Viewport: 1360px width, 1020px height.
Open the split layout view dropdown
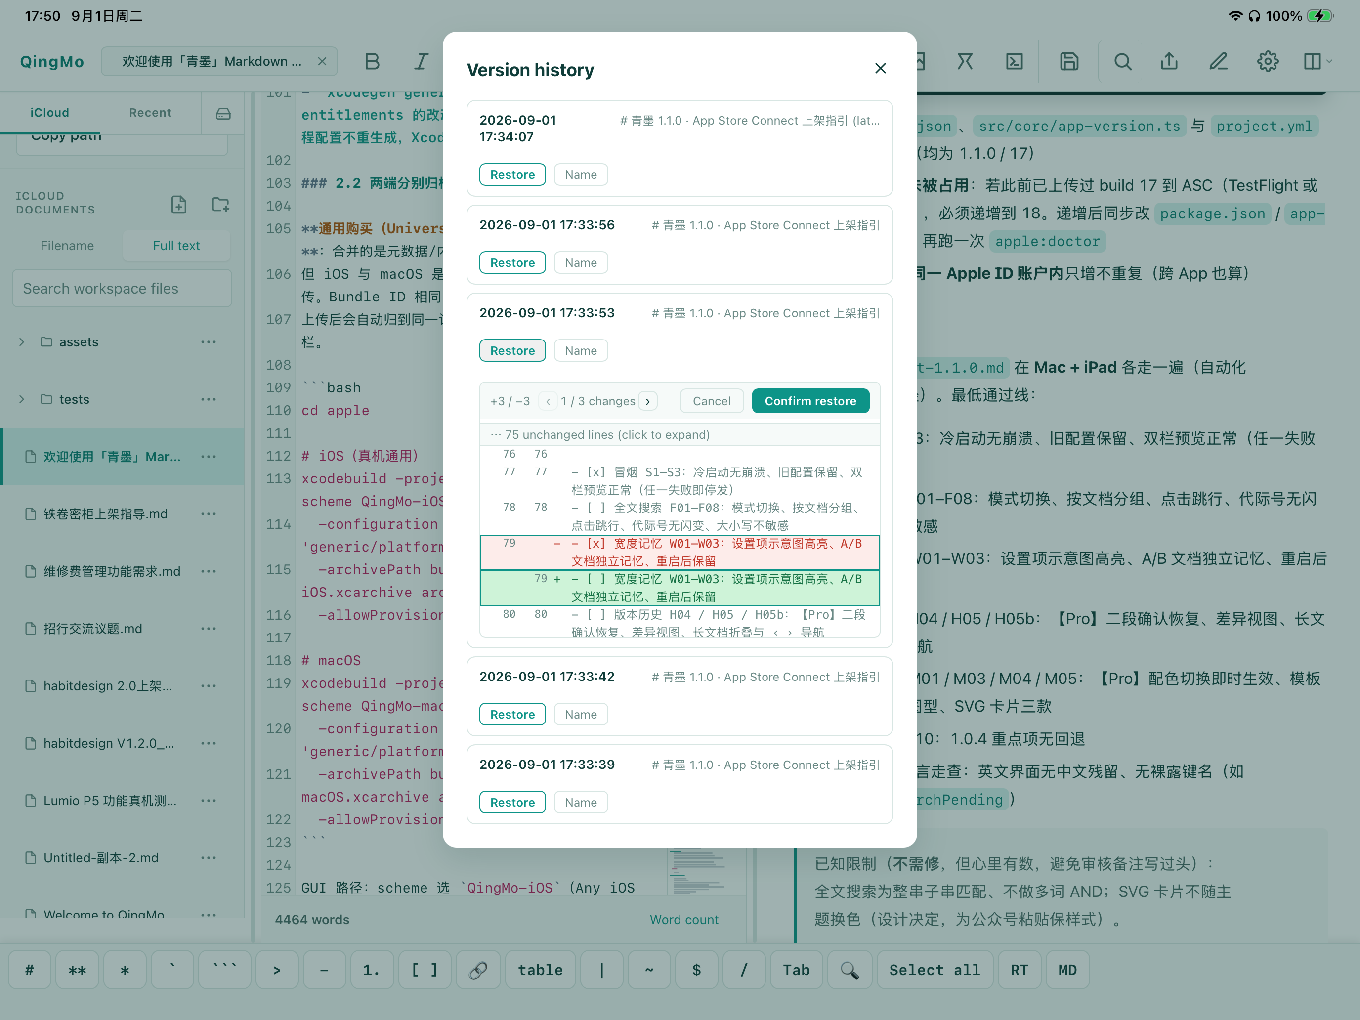(1317, 61)
